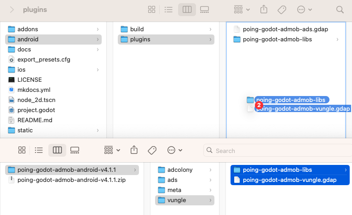Expand build folder chevron
Viewport: 352px width, 215px height.
tap(210, 29)
